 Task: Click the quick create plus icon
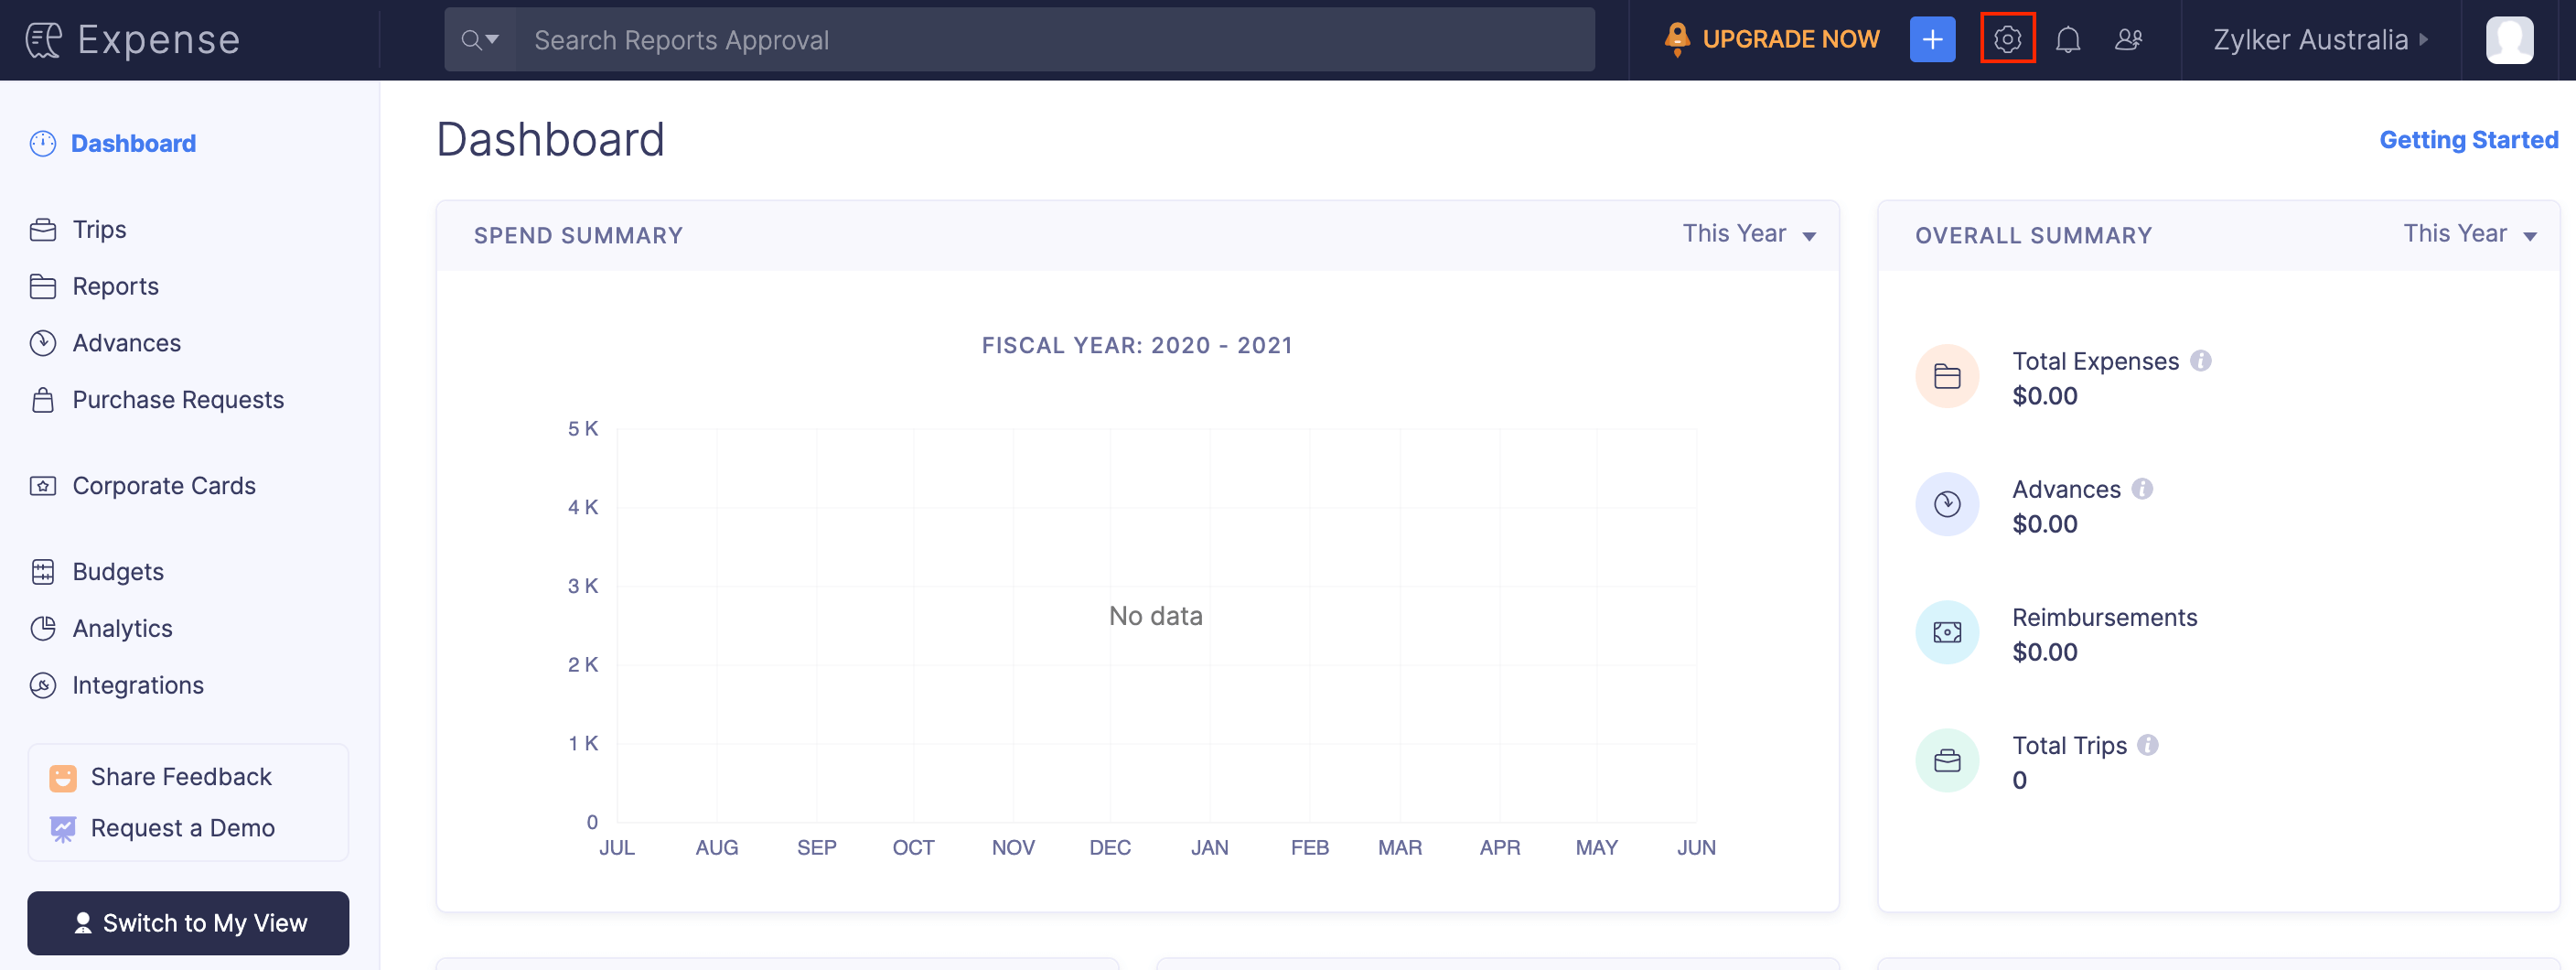tap(1932, 40)
